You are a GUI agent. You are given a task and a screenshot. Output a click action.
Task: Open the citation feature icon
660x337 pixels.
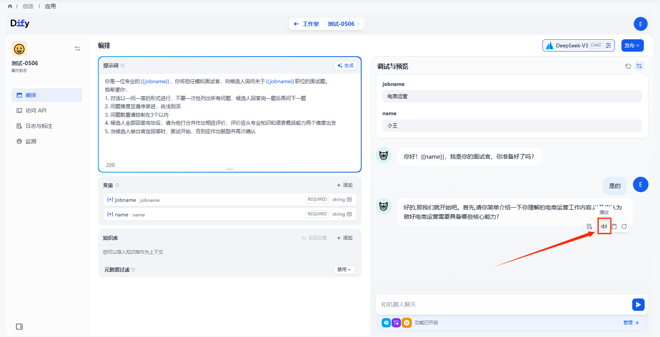407,323
